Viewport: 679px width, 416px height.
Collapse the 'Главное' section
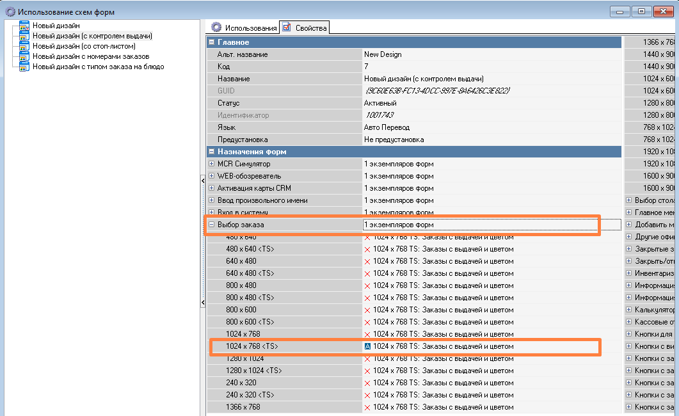[212, 42]
